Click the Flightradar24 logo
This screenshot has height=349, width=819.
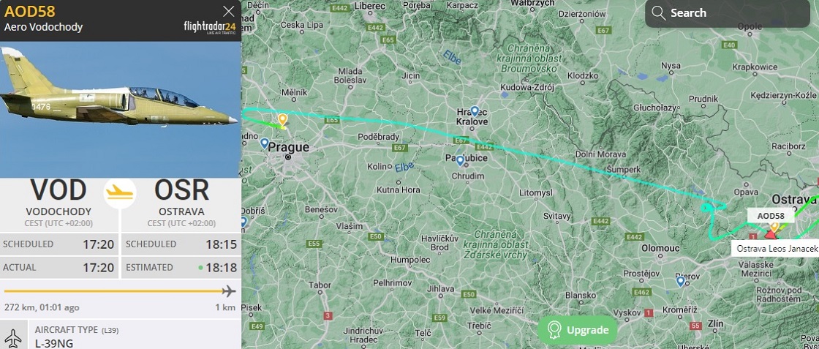tap(209, 27)
